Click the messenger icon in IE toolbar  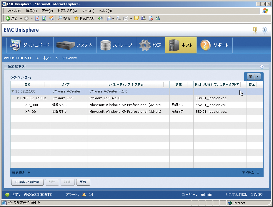point(158,18)
